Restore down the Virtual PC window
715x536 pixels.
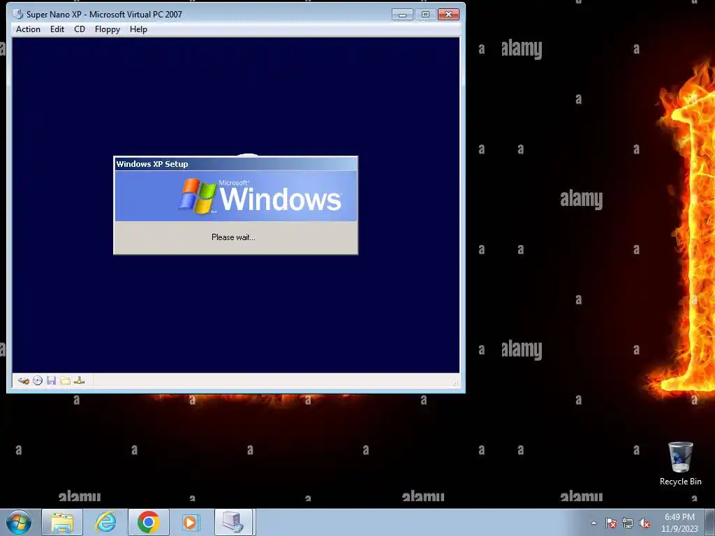tap(425, 15)
